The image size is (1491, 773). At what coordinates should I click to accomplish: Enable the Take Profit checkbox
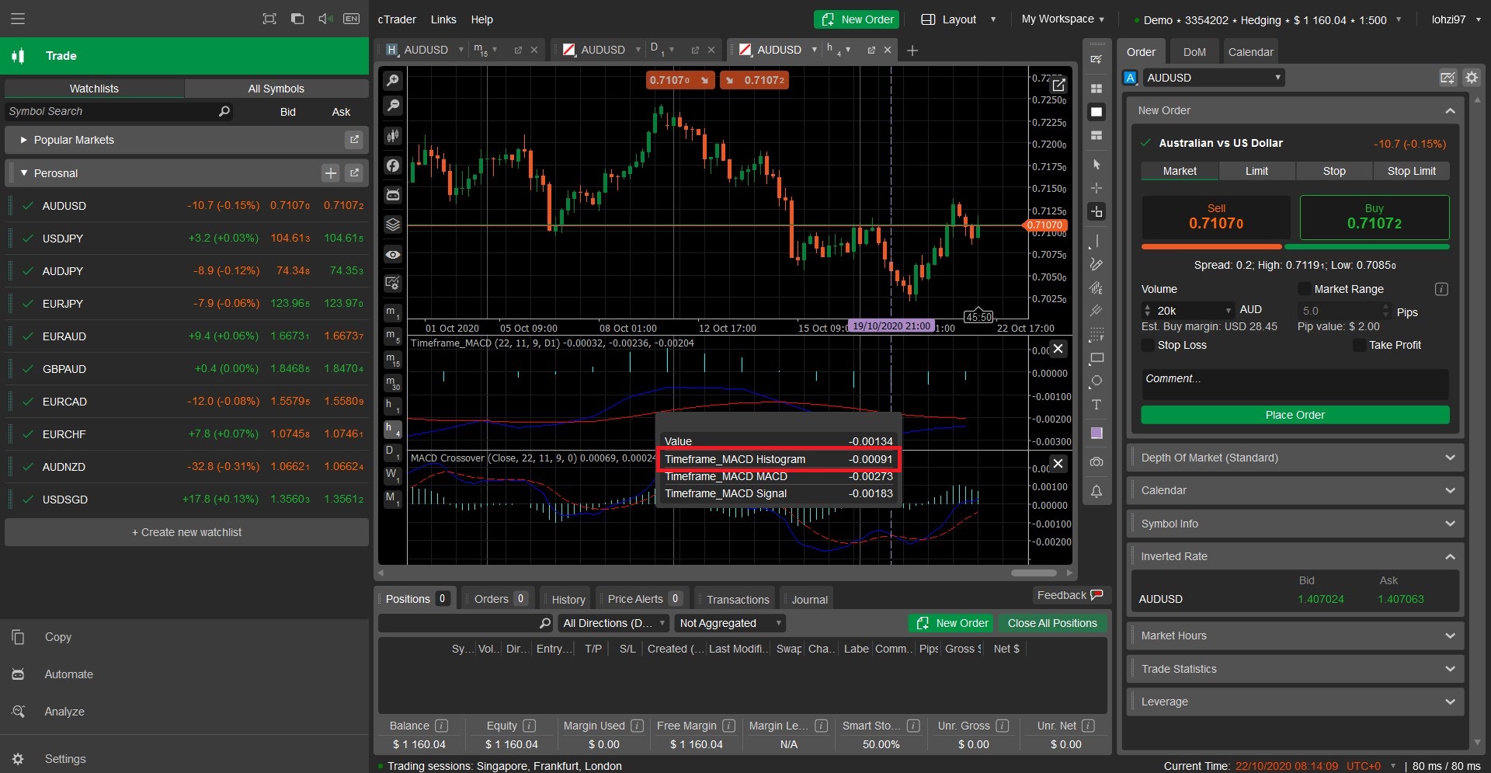[x=1359, y=345]
